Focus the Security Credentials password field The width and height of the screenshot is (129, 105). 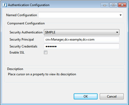tap(82, 46)
